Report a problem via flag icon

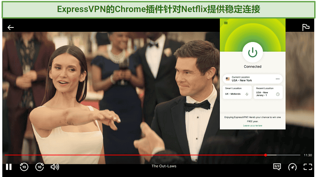pos(306,27)
